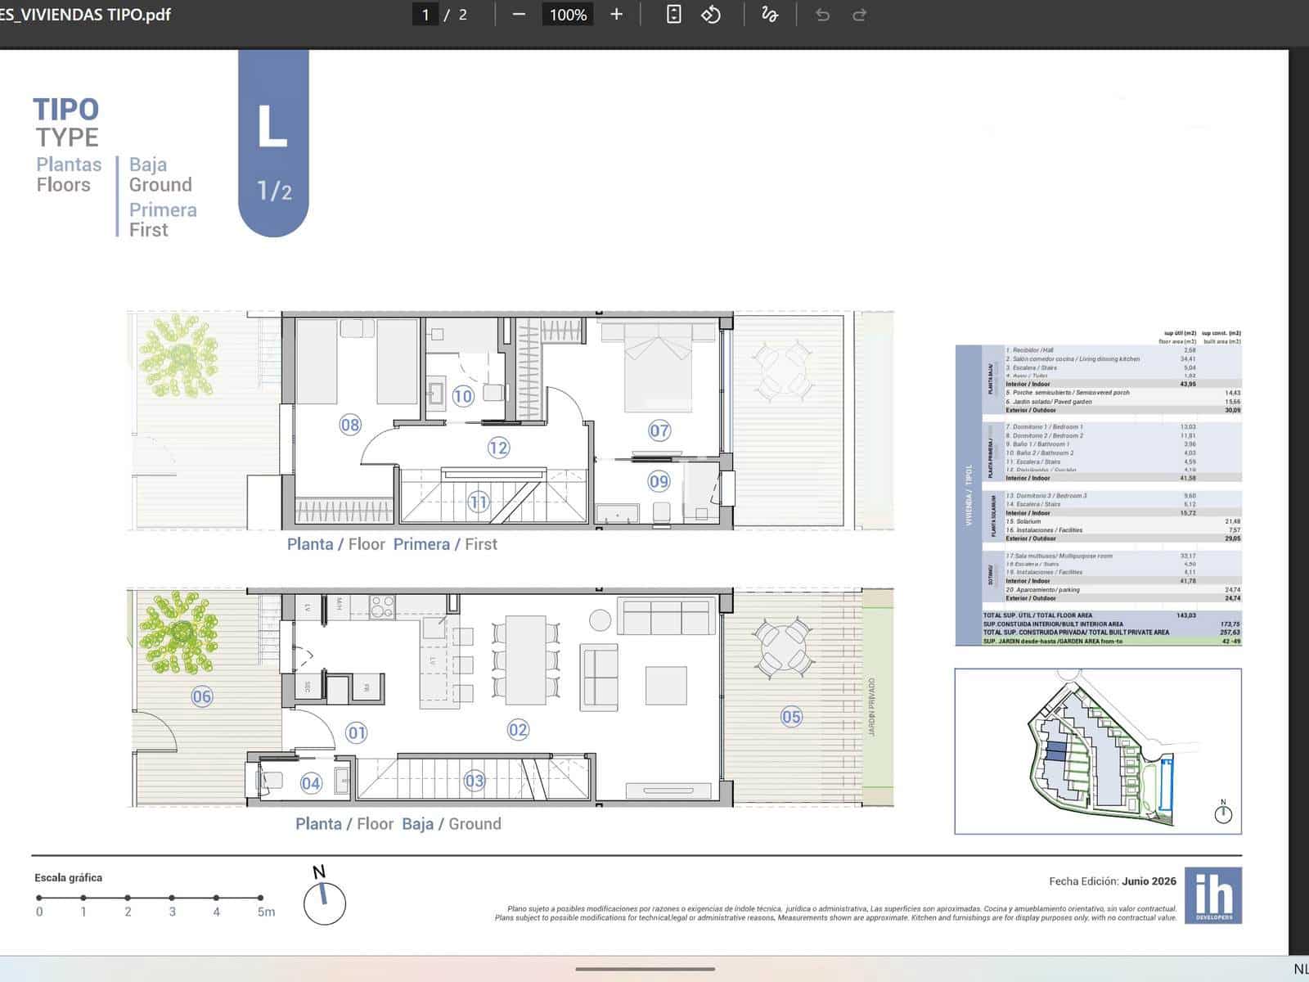Click toilet label 04 on ground floor
Screen dimensions: 1309x982
[311, 783]
